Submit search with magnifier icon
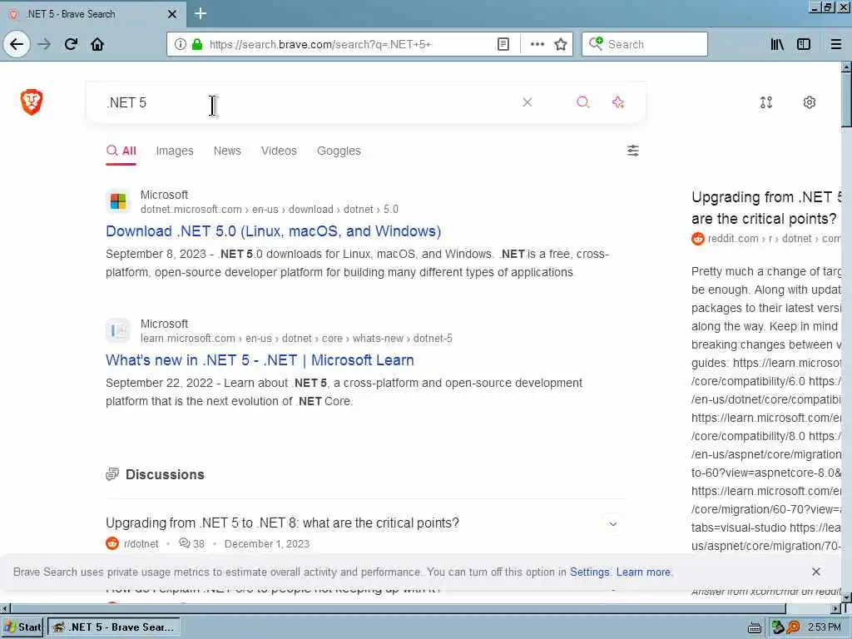Screen dimensions: 852x639 click(583, 102)
